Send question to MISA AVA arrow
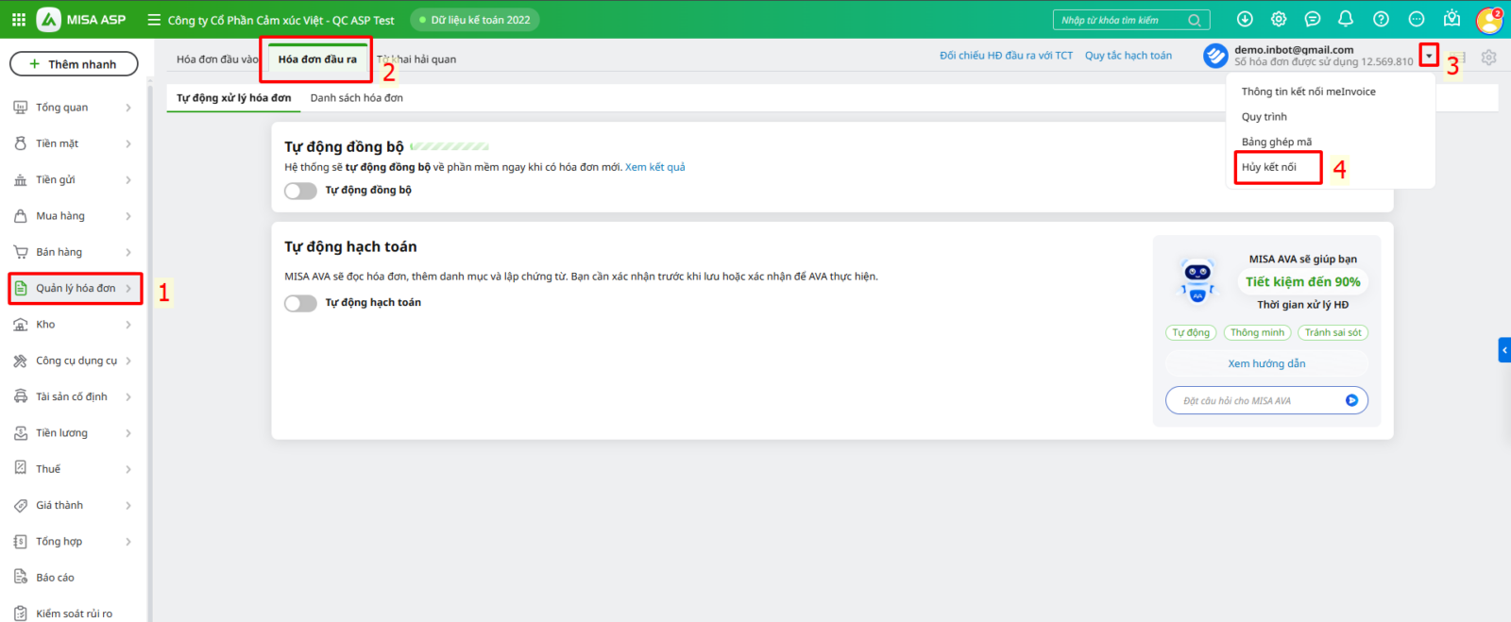This screenshot has width=1511, height=622. 1351,400
